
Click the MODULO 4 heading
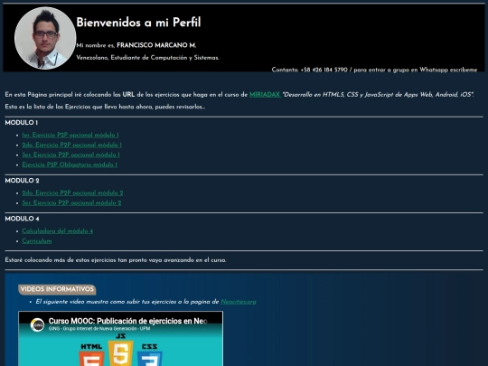click(x=22, y=219)
